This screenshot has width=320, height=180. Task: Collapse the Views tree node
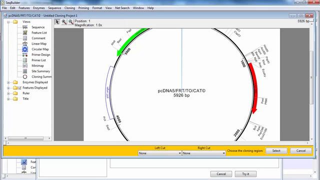(x=8, y=22)
